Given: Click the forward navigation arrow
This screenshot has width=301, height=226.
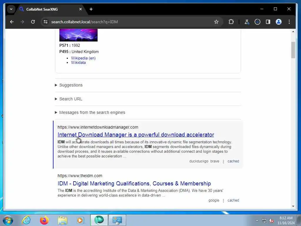Looking at the screenshot, I should (22, 22).
